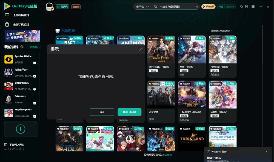Open the Taris Land game card
This screenshot has height=162, width=274.
tap(192, 139)
